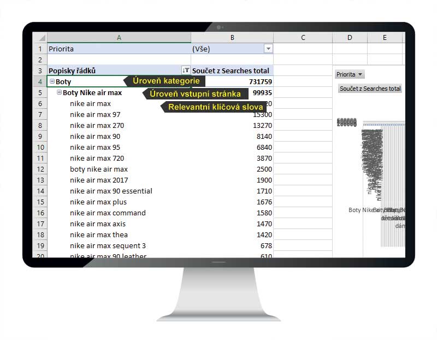Select the 'nike air max 97' cell
437x340 pixels.
tap(119, 114)
